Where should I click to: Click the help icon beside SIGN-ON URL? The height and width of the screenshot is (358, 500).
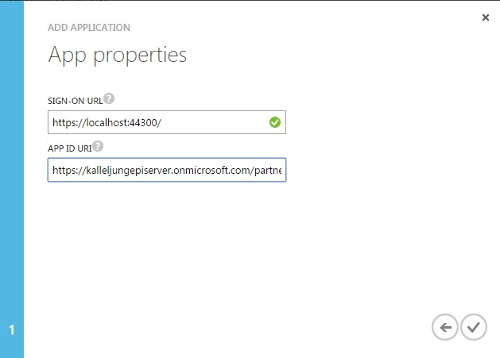pyautogui.click(x=109, y=99)
